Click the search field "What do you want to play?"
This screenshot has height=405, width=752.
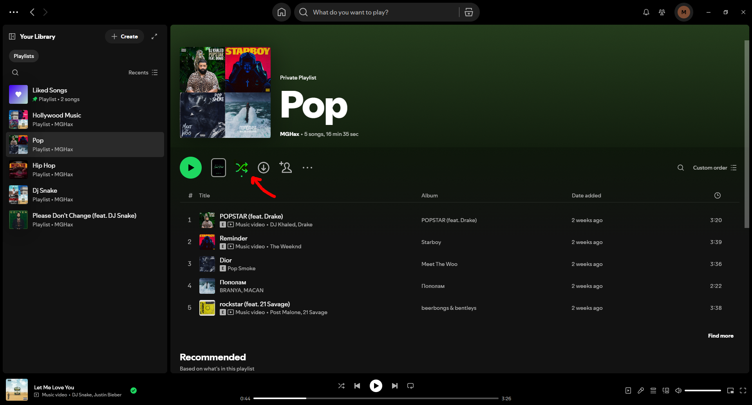click(376, 12)
